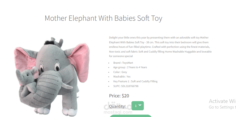Click the Activate Windows notice

click(x=222, y=101)
